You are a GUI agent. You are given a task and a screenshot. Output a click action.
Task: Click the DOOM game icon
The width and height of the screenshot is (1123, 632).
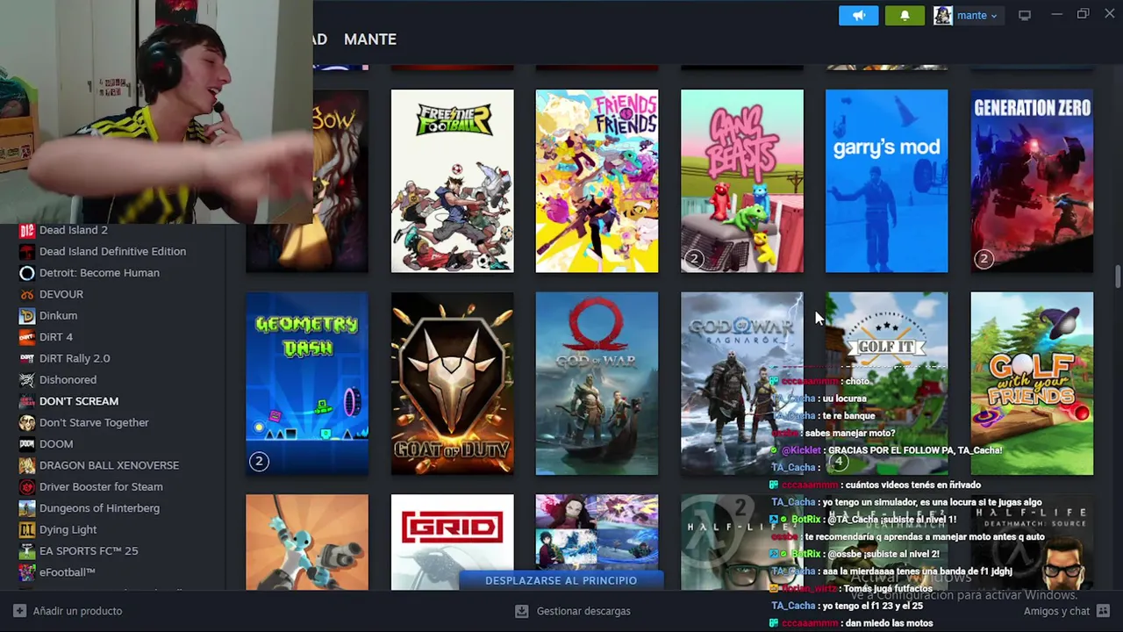[x=27, y=444]
